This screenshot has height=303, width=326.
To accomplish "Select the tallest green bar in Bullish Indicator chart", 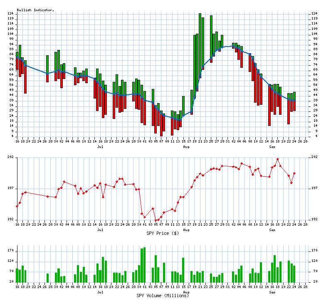I will coord(200,42).
